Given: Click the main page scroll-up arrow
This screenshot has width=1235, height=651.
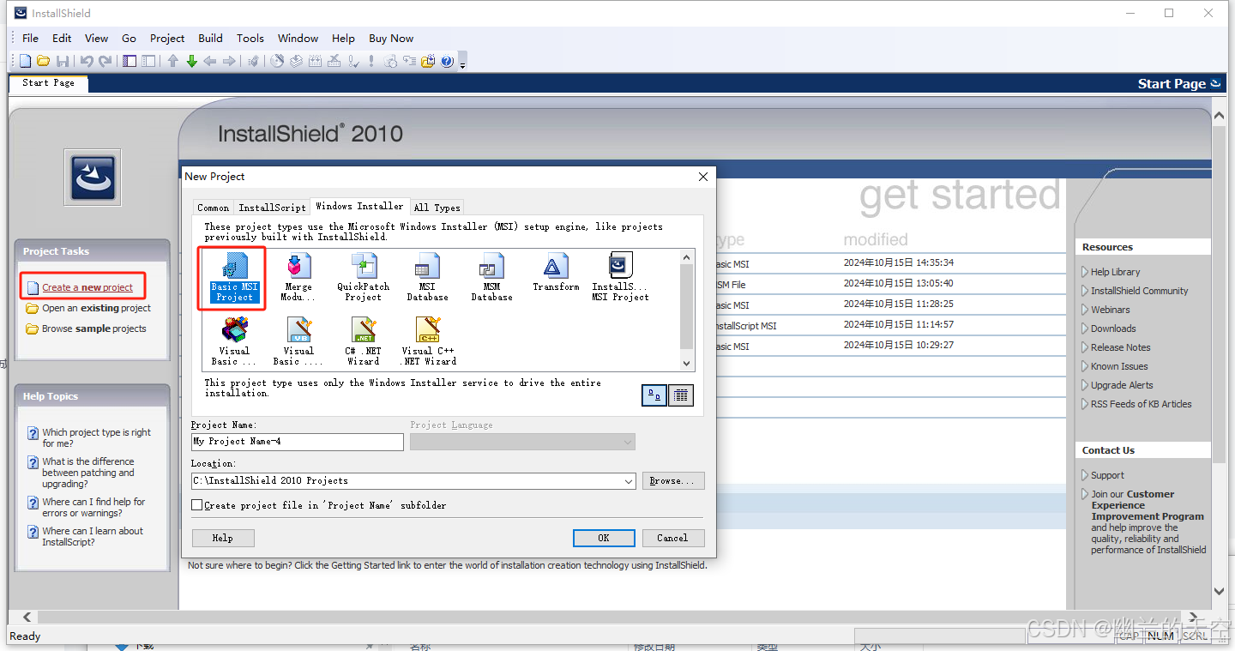Looking at the screenshot, I should coord(1220,117).
